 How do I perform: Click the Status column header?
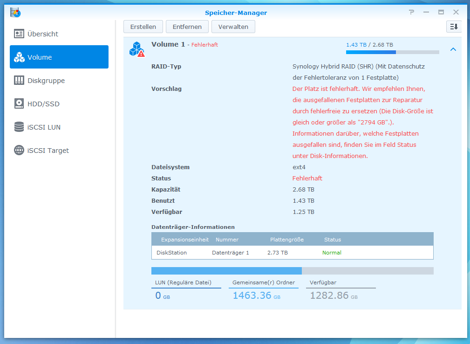pyautogui.click(x=333, y=240)
